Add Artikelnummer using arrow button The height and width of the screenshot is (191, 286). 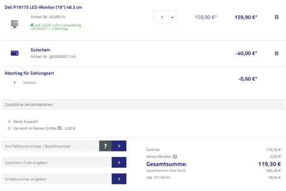[119, 179]
